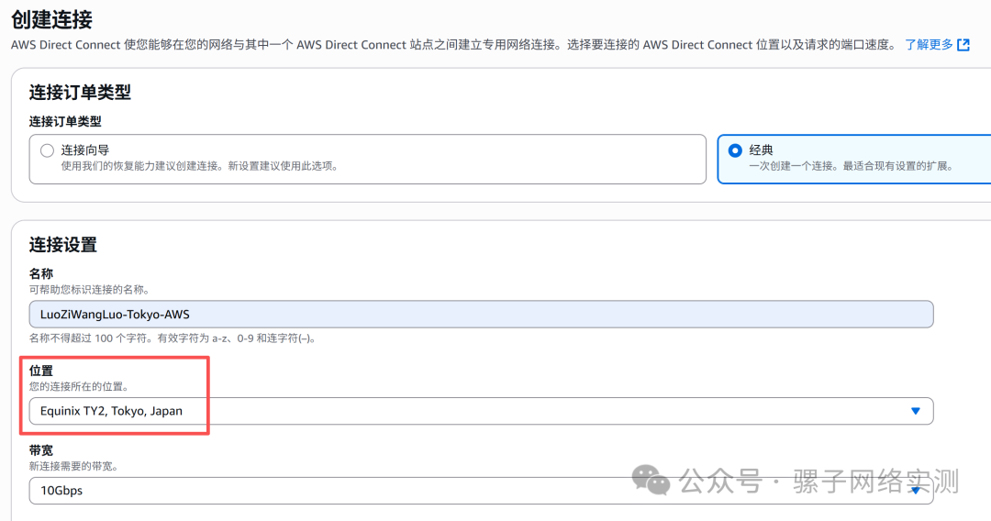Click the 经典 option card description text

tap(851, 166)
